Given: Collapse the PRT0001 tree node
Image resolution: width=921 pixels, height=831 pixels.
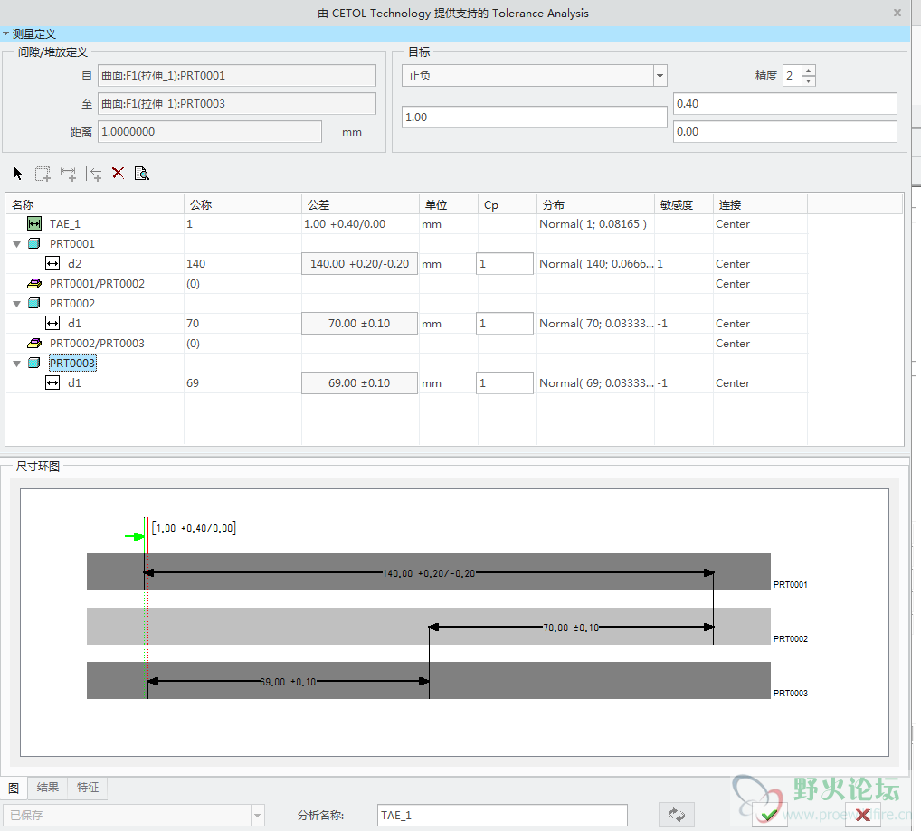Looking at the screenshot, I should tap(17, 244).
